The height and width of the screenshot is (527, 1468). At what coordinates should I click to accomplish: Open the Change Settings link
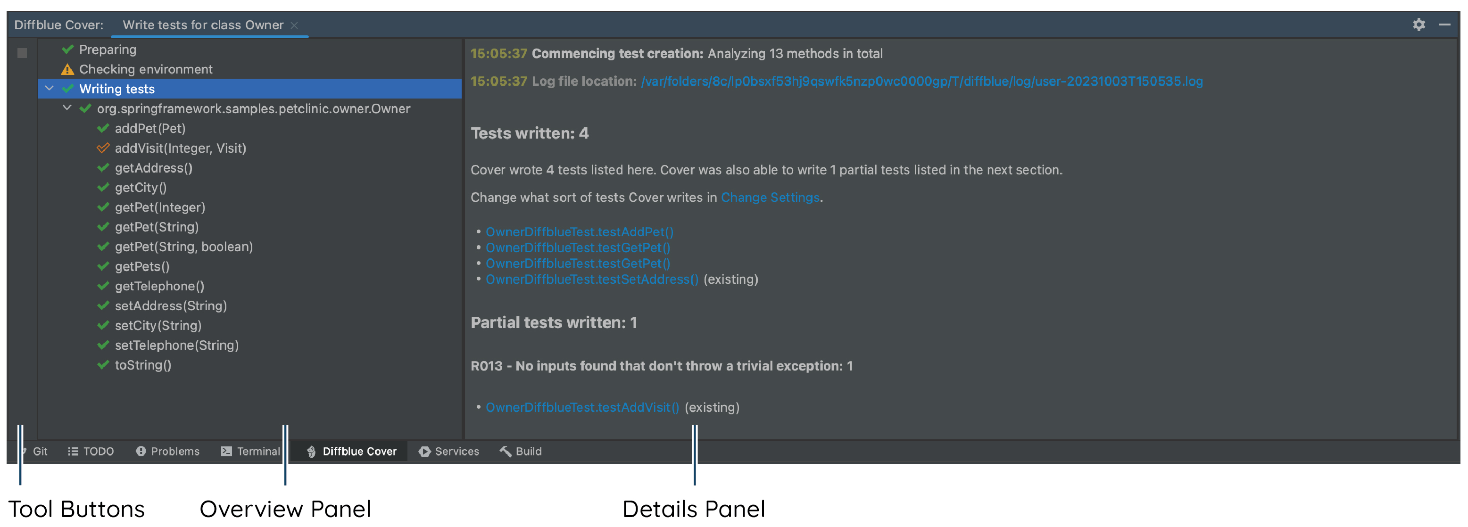[x=770, y=197]
